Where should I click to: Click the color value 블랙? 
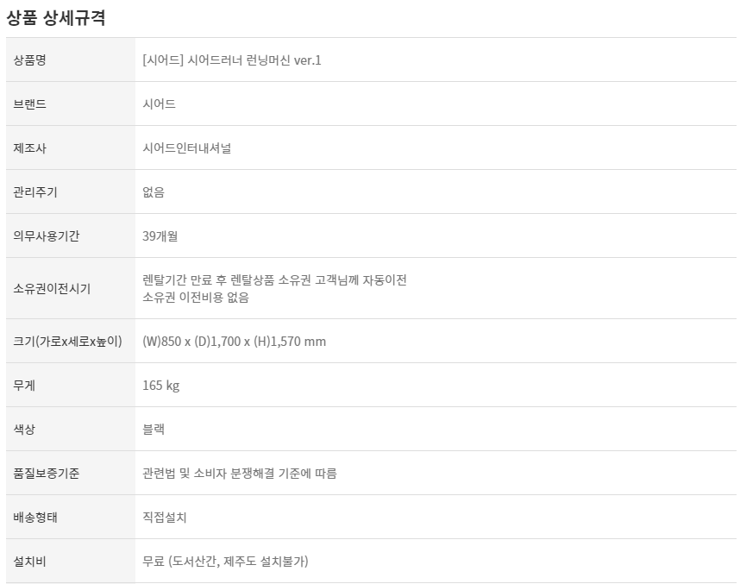tap(154, 430)
